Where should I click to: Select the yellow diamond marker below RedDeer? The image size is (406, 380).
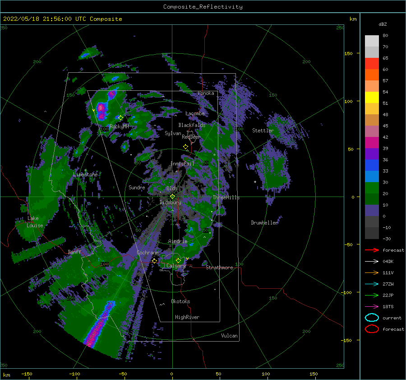tap(186, 147)
